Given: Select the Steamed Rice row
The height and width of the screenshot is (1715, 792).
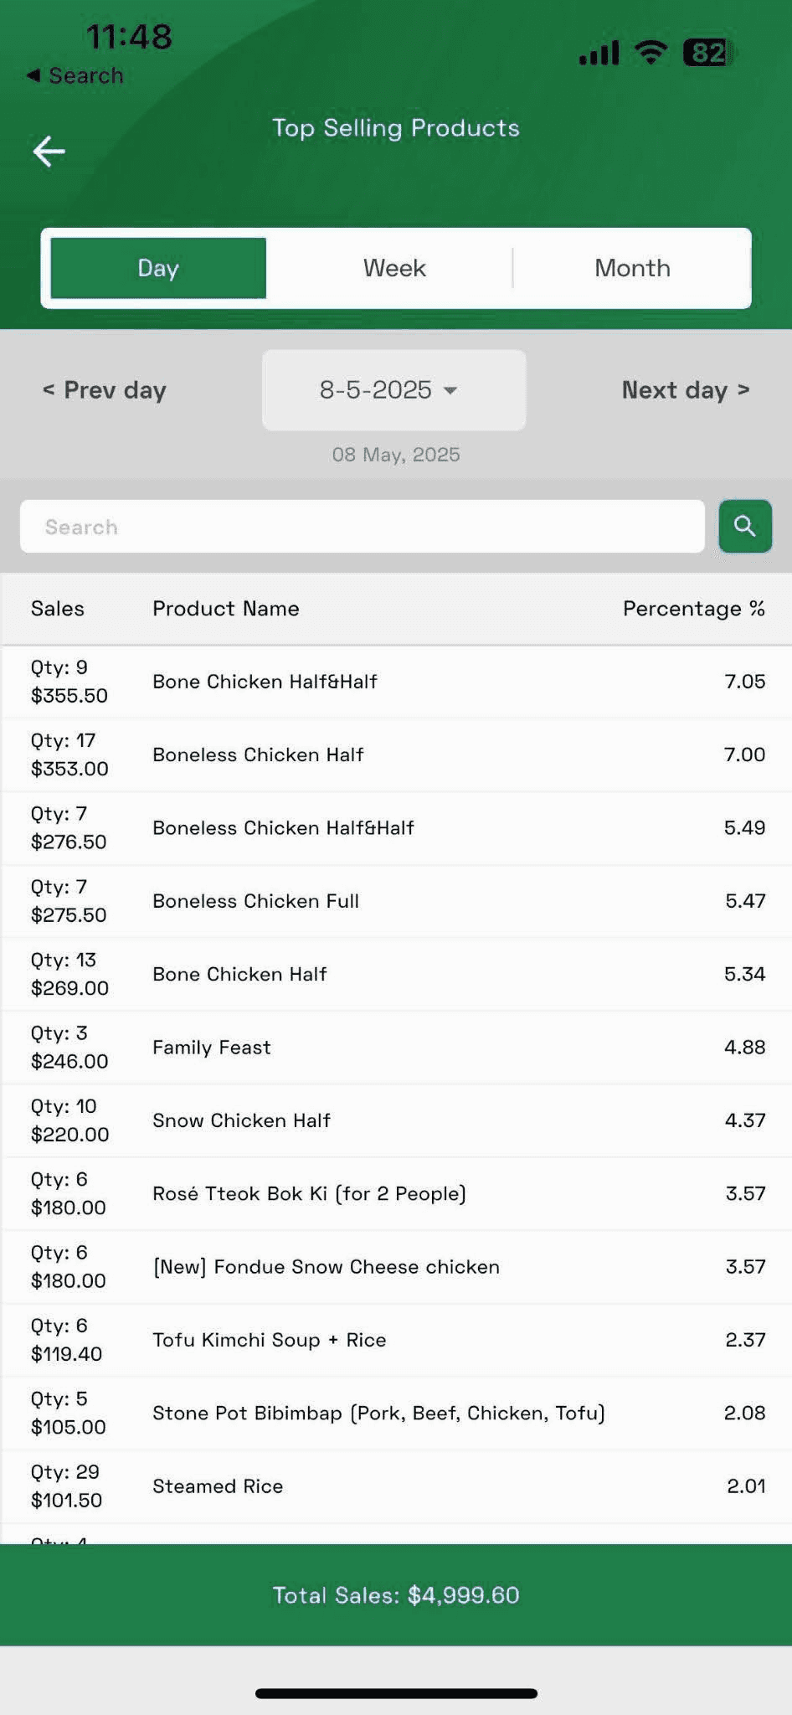Looking at the screenshot, I should click(x=396, y=1486).
